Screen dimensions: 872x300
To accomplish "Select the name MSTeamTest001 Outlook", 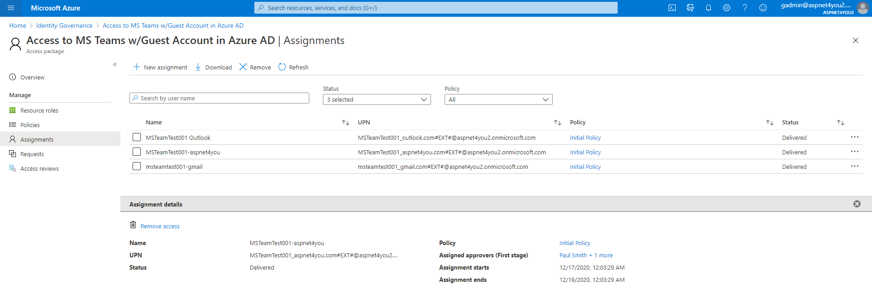I will 178,138.
